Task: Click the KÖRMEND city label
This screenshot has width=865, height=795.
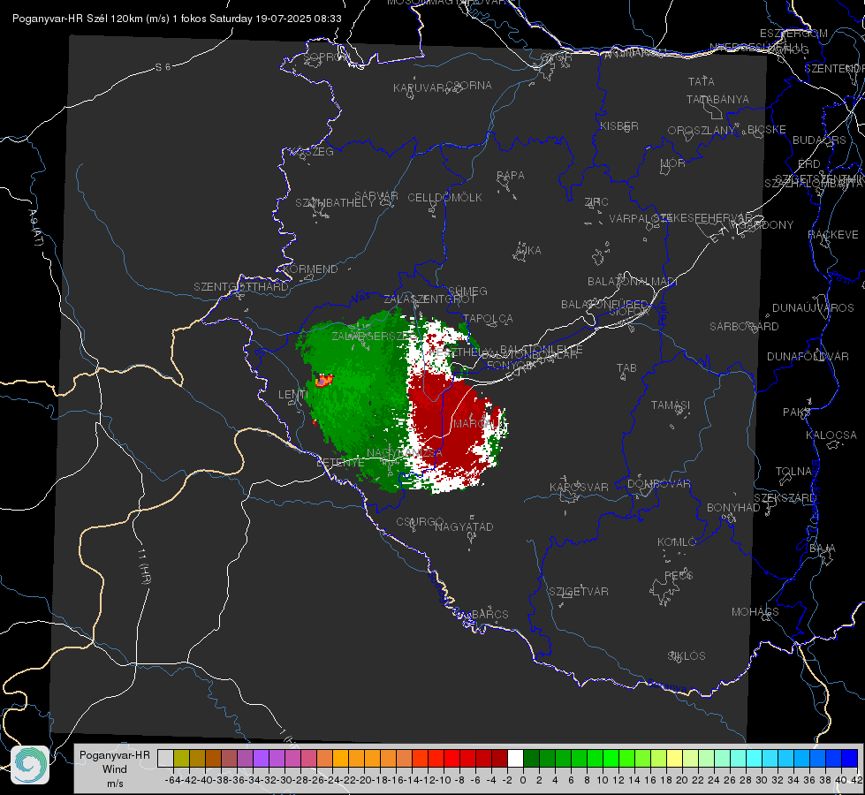Action: pos(310,269)
